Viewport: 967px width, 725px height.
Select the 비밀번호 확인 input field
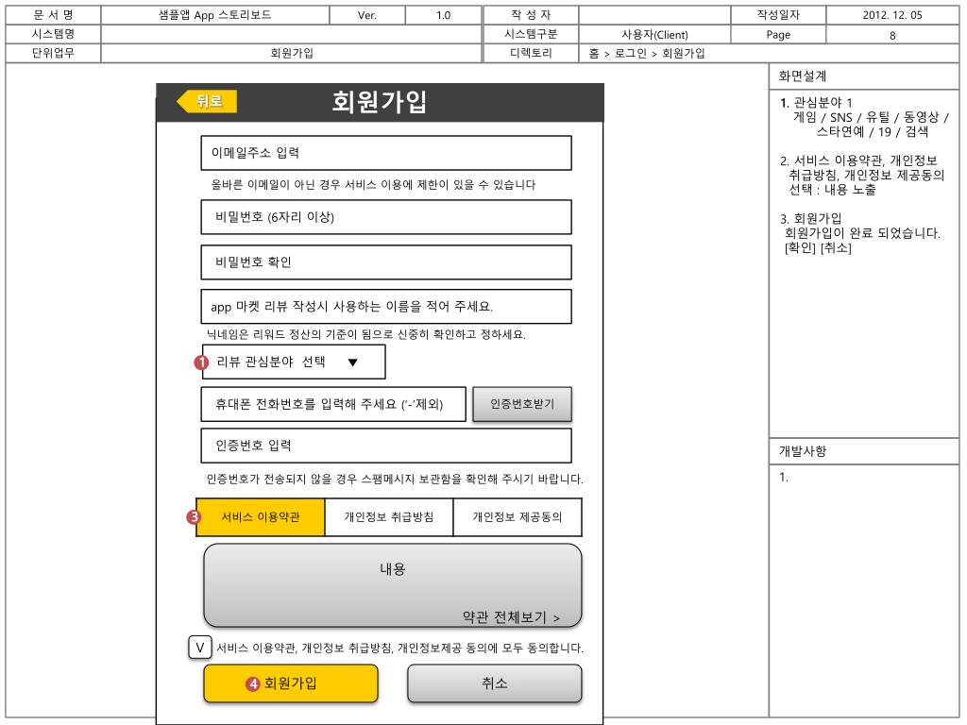click(386, 262)
